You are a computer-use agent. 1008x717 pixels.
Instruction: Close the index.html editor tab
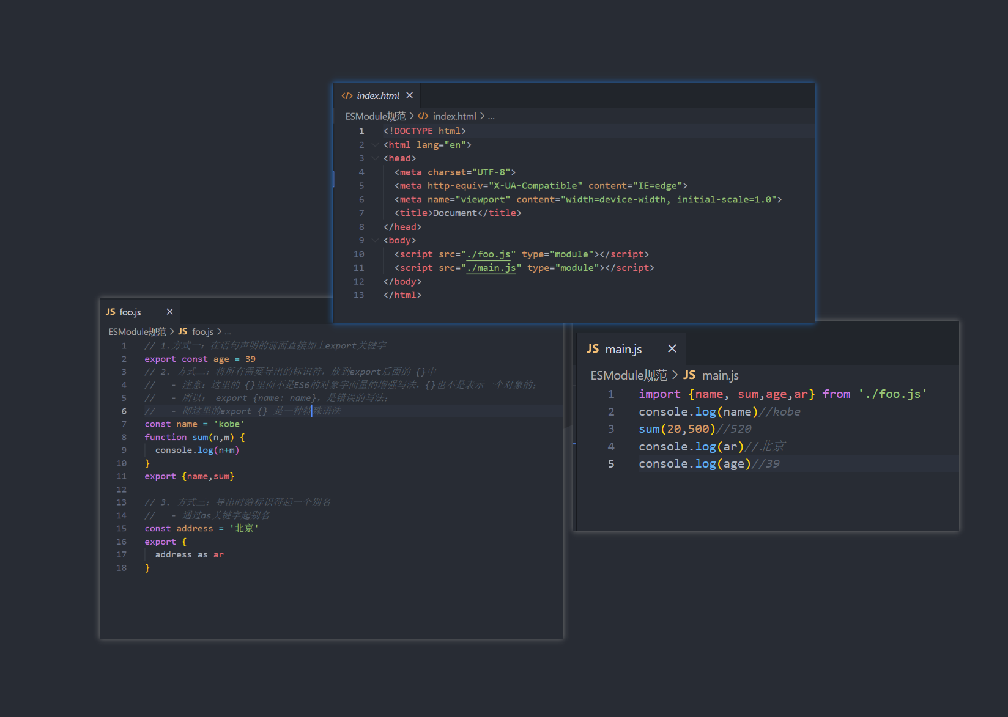tap(410, 95)
